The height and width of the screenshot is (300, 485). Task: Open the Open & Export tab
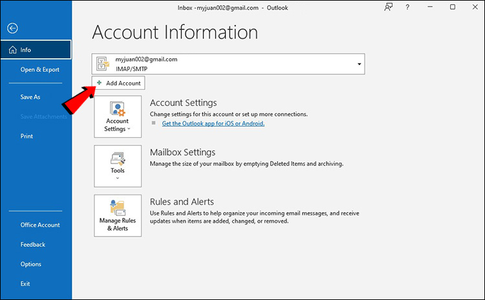tap(39, 69)
